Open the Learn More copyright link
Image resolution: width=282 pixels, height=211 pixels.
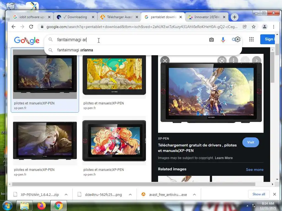pyautogui.click(x=224, y=158)
